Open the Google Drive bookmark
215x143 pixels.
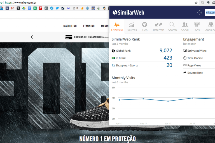point(24,8)
